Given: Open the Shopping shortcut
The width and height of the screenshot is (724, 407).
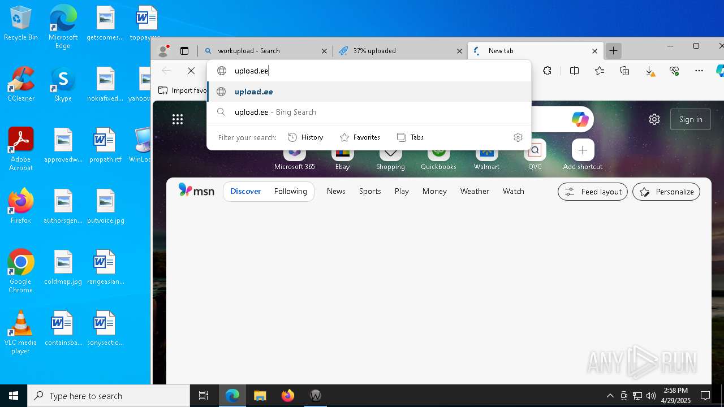Looking at the screenshot, I should point(390,159).
